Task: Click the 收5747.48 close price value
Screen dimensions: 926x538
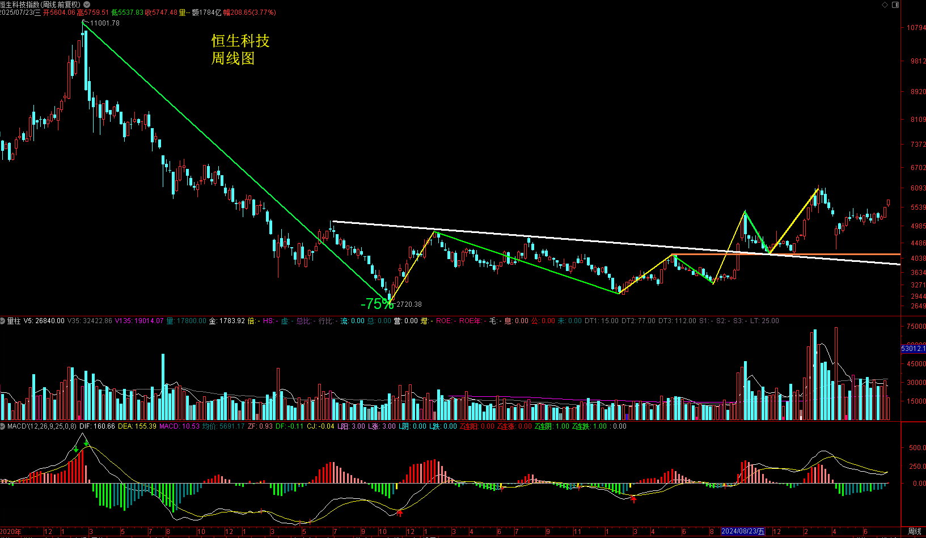Action: (x=162, y=12)
